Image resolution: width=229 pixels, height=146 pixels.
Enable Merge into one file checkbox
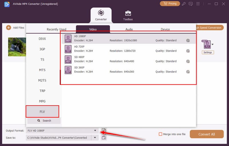coord(161,134)
